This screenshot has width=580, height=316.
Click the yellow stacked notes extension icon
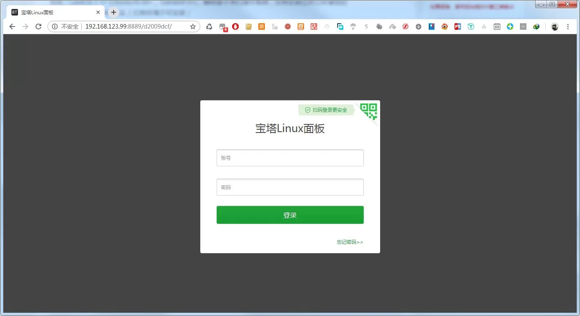(249, 27)
